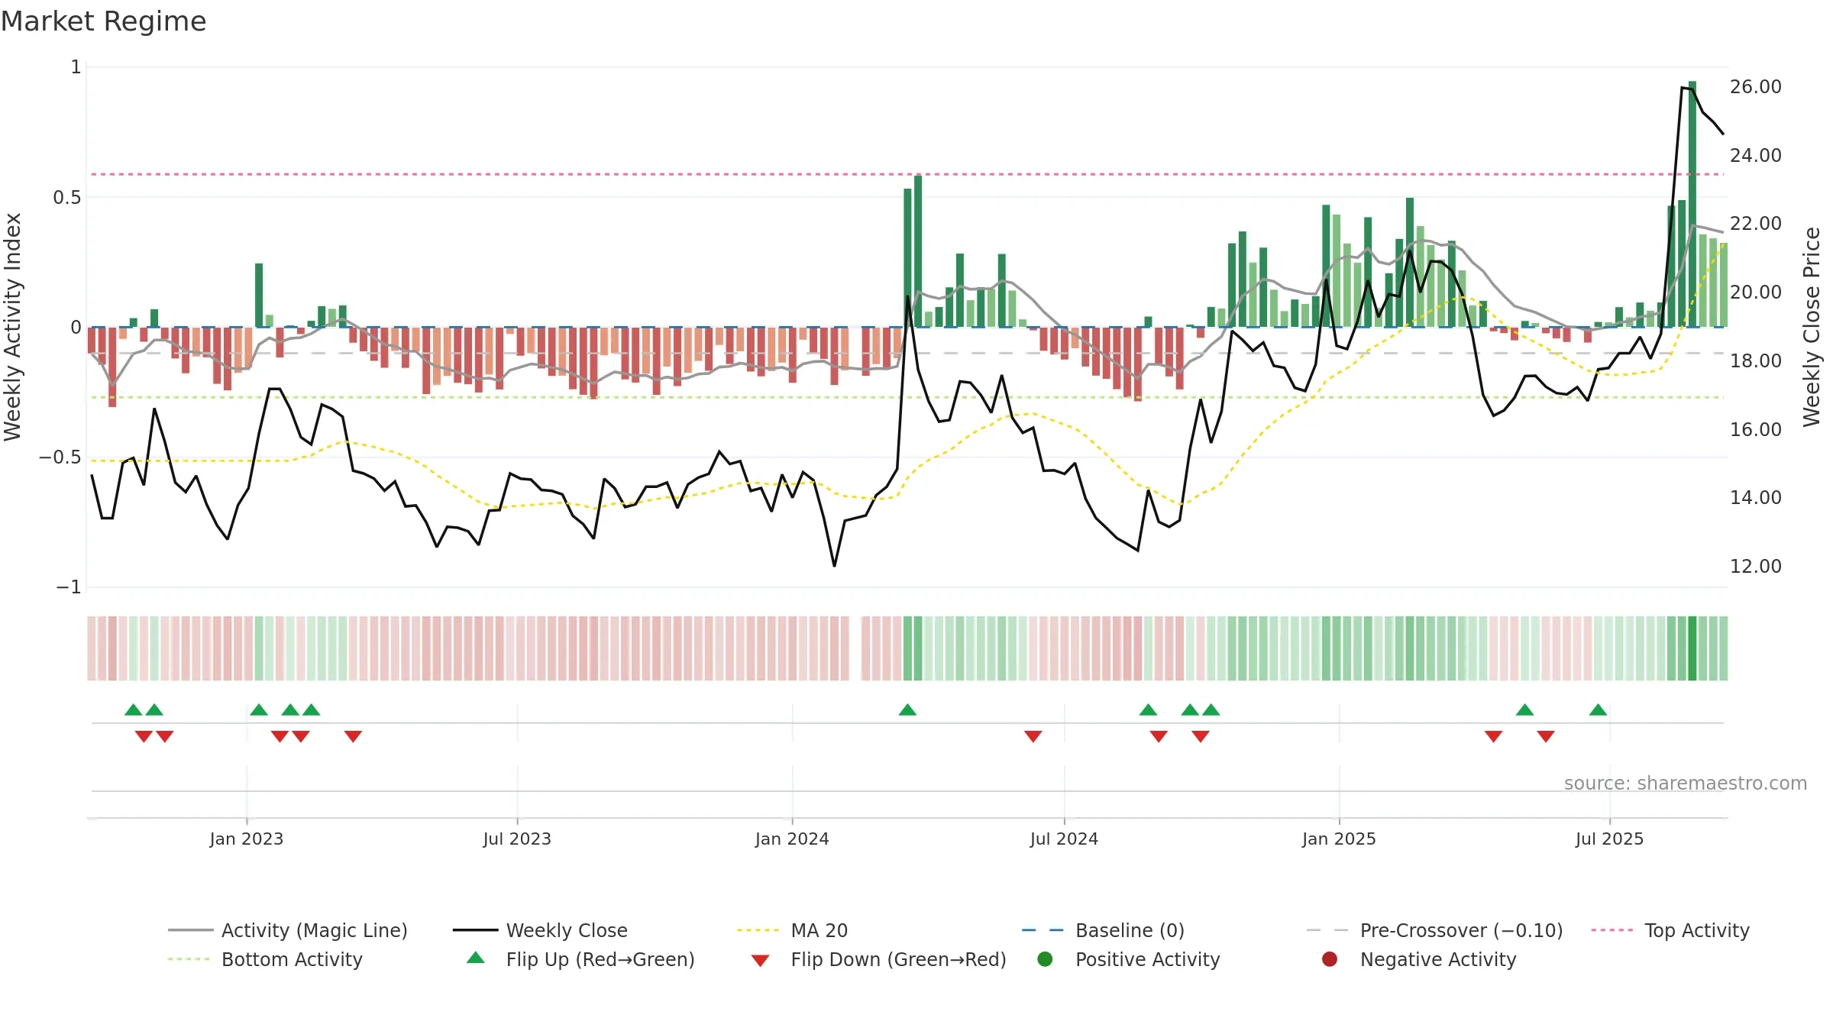This screenshot has height=1031, width=1833.
Task: Click the pink Top Activity dotted line
Action: point(907,174)
